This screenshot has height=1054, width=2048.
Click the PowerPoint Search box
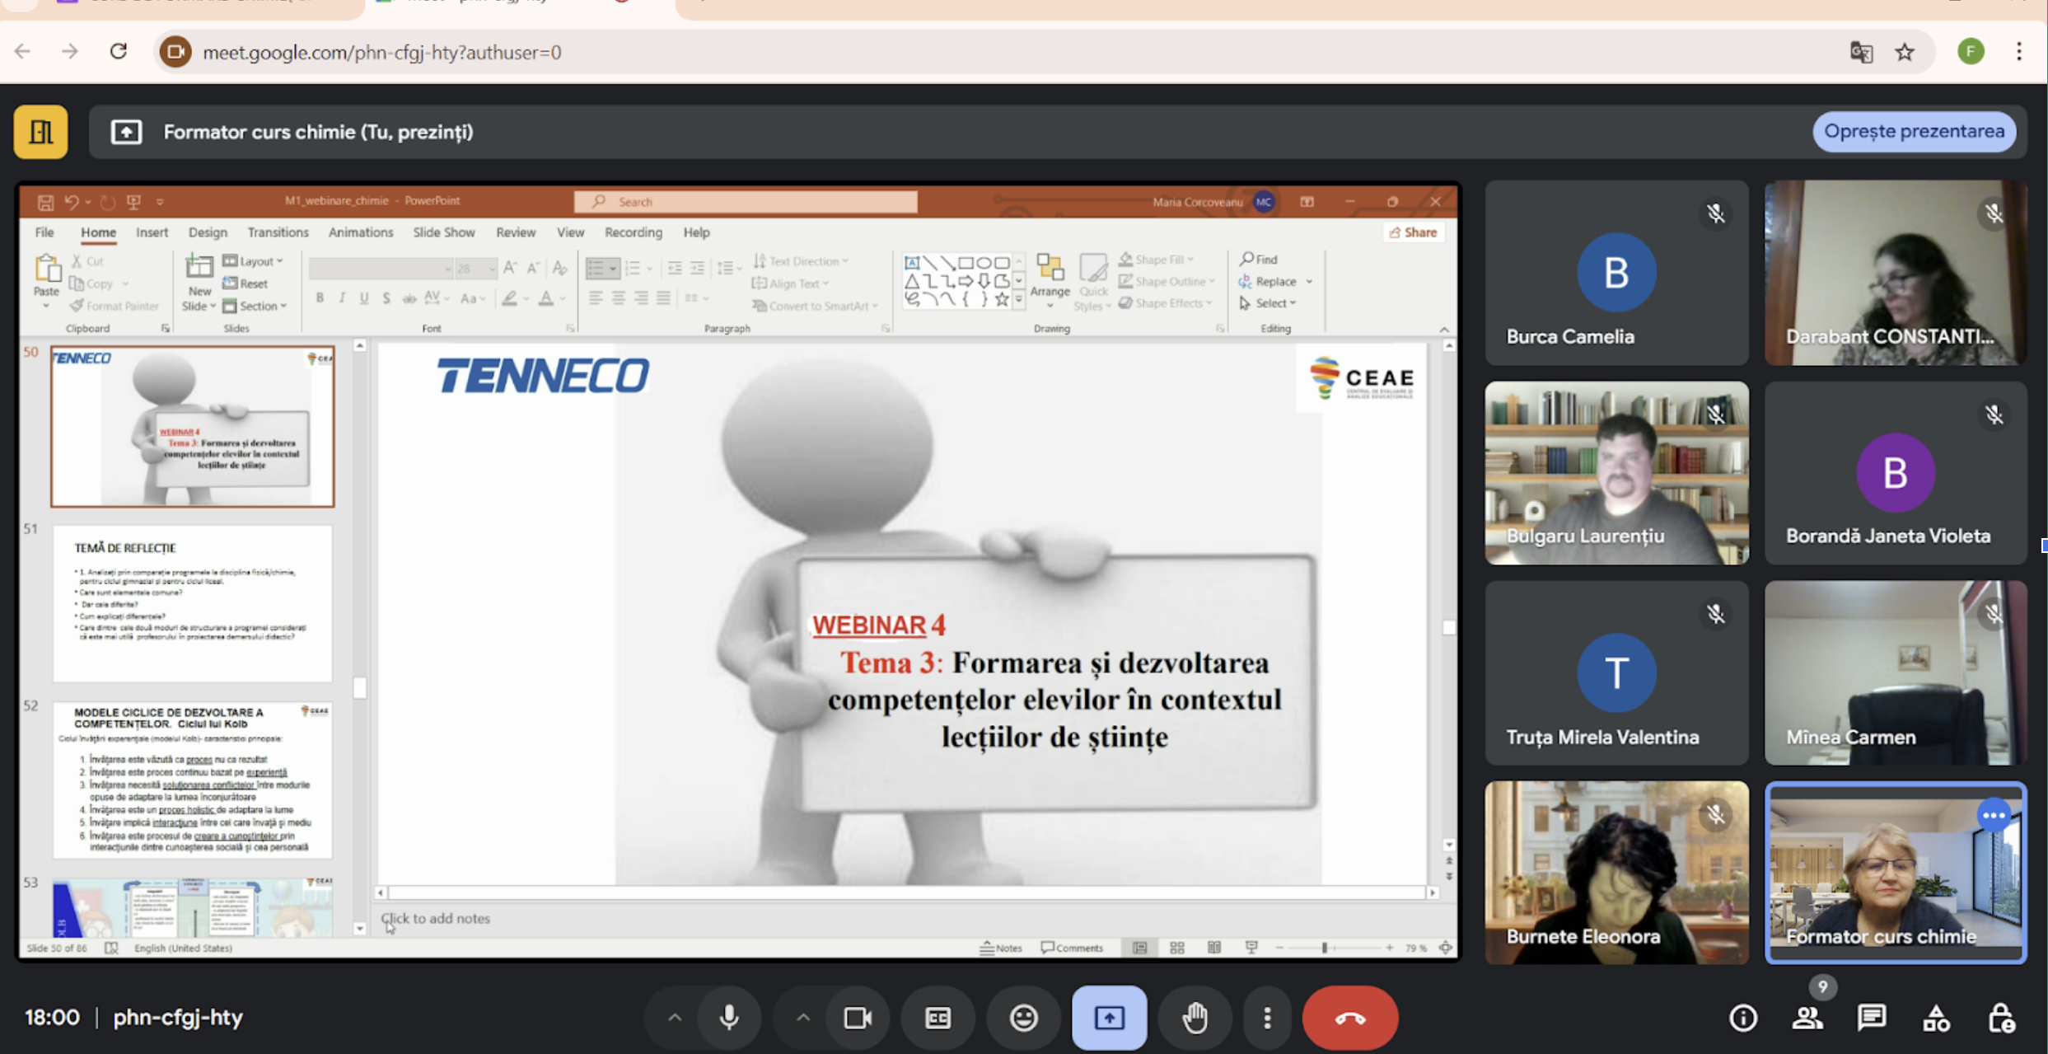(x=746, y=201)
